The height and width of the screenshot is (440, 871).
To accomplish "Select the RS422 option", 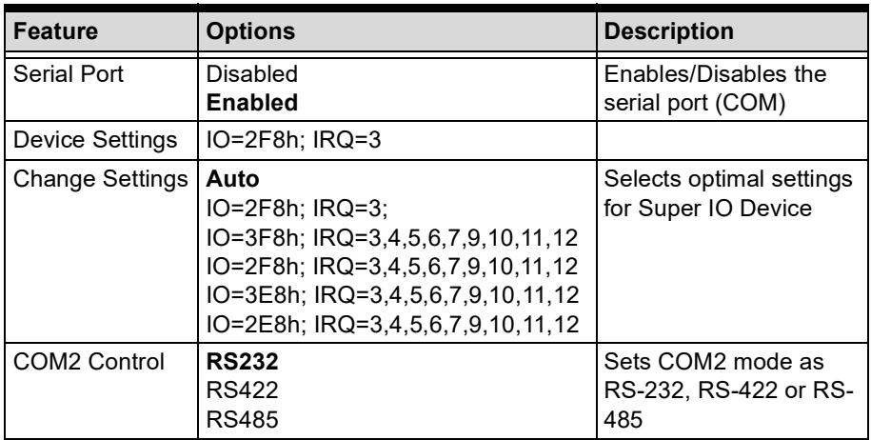I will click(242, 391).
